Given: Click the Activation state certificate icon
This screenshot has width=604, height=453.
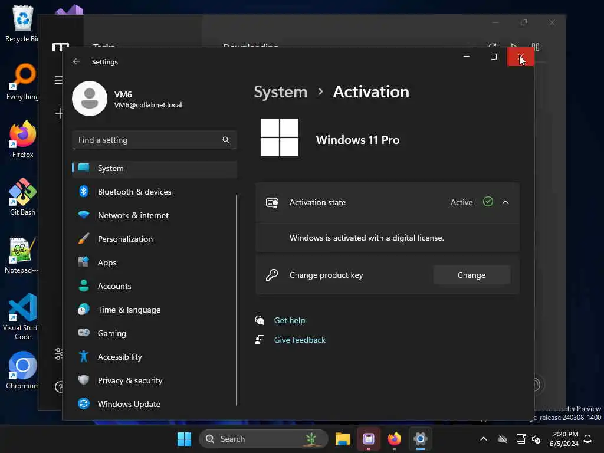Looking at the screenshot, I should 272,203.
